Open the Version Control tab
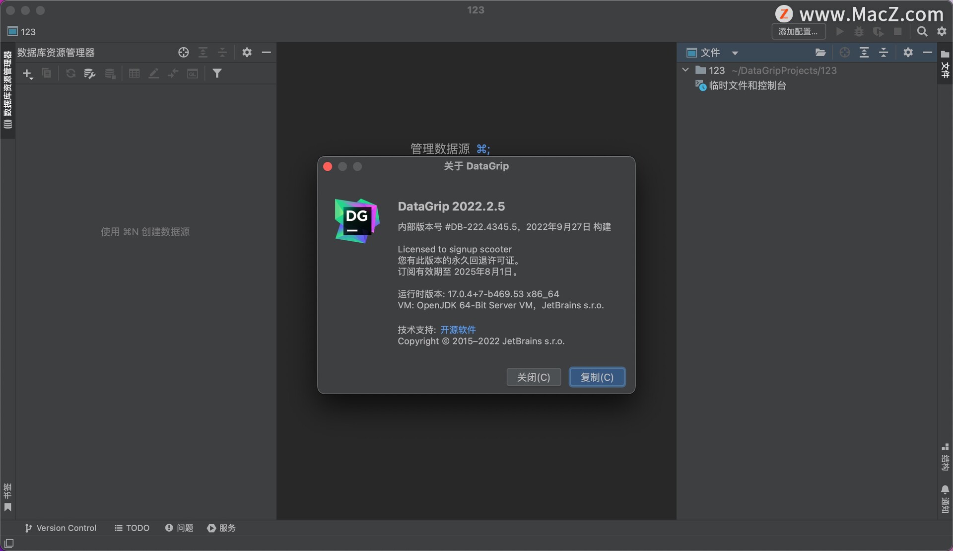This screenshot has width=953, height=551. (x=61, y=528)
